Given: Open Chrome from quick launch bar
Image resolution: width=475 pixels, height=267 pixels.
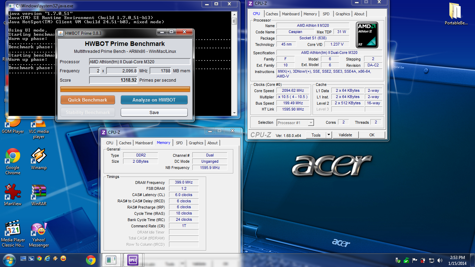Looking at the screenshot, I should [x=39, y=259].
